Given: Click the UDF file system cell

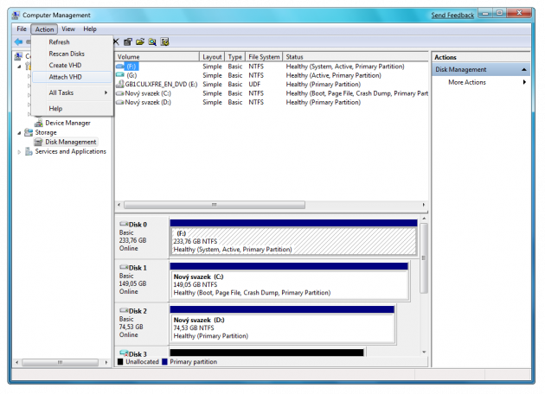Looking at the screenshot, I should 254,84.
